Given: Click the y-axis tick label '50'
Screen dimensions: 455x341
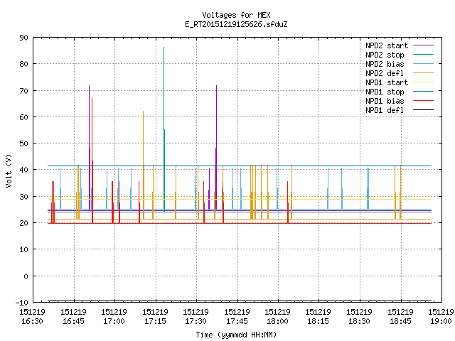Looking at the screenshot, I should tap(23, 144).
